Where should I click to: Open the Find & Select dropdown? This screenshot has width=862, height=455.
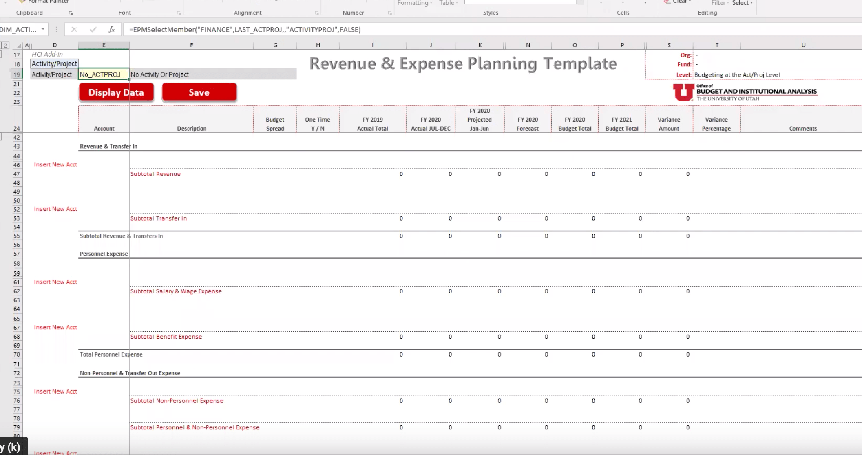[743, 3]
